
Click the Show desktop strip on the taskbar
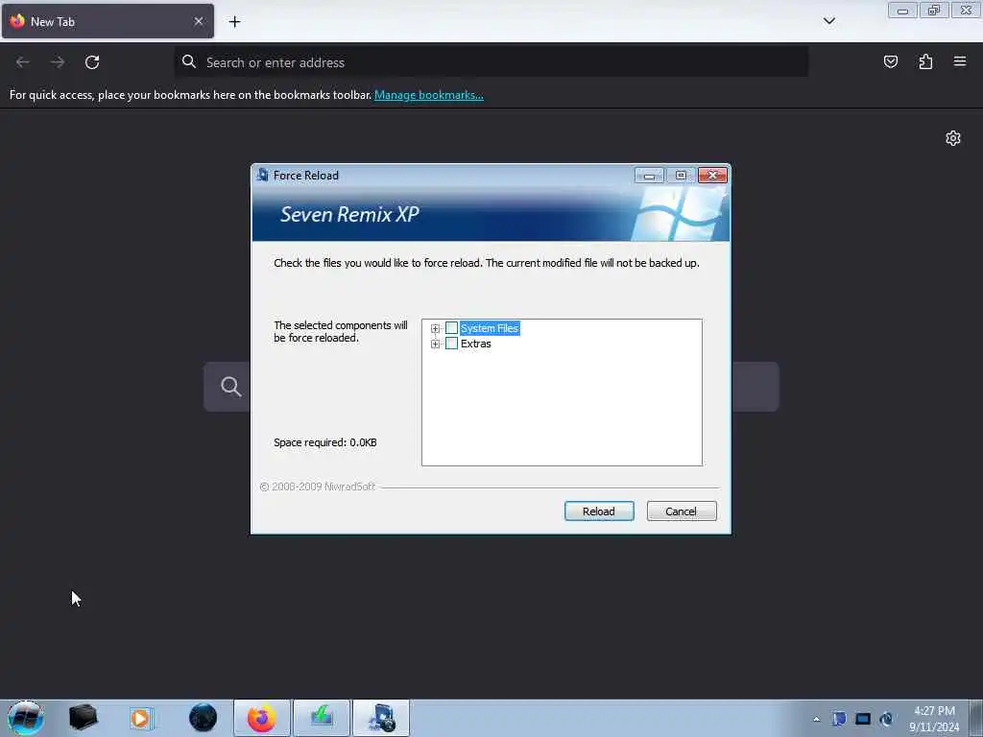976,718
